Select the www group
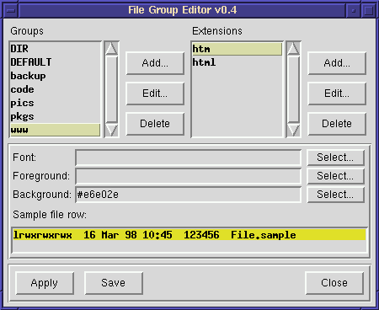The width and height of the screenshot is (379, 310). (x=55, y=130)
